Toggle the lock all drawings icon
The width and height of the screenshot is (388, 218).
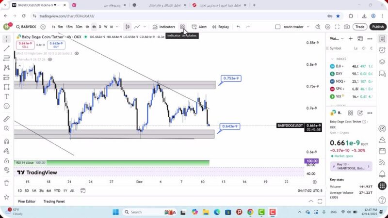[x=6, y=160]
